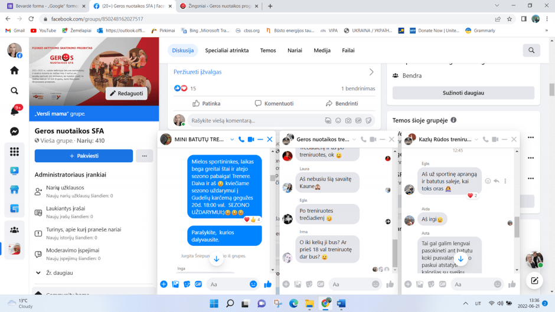This screenshot has width=555, height=312.
Task: Click Patinka like button on post
Action: [207, 103]
